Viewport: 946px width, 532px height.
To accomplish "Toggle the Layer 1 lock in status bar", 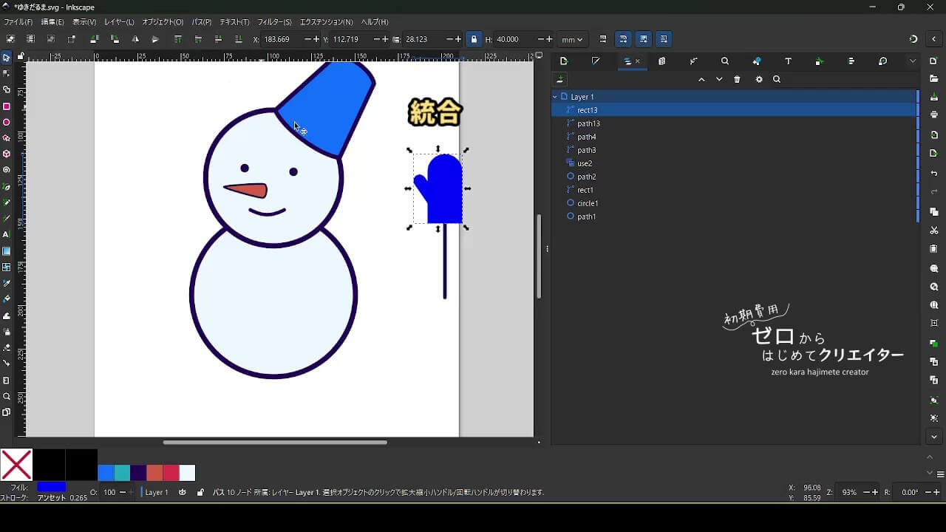I will point(200,492).
